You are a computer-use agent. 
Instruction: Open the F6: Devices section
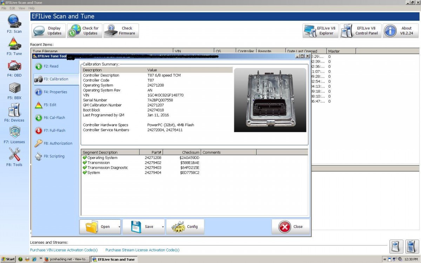[x=14, y=113]
